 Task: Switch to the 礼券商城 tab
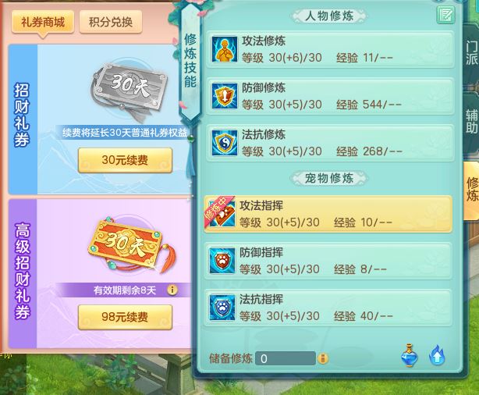pyautogui.click(x=43, y=22)
